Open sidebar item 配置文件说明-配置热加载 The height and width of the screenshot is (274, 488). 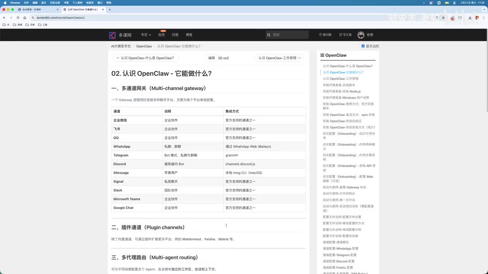(x=340, y=236)
